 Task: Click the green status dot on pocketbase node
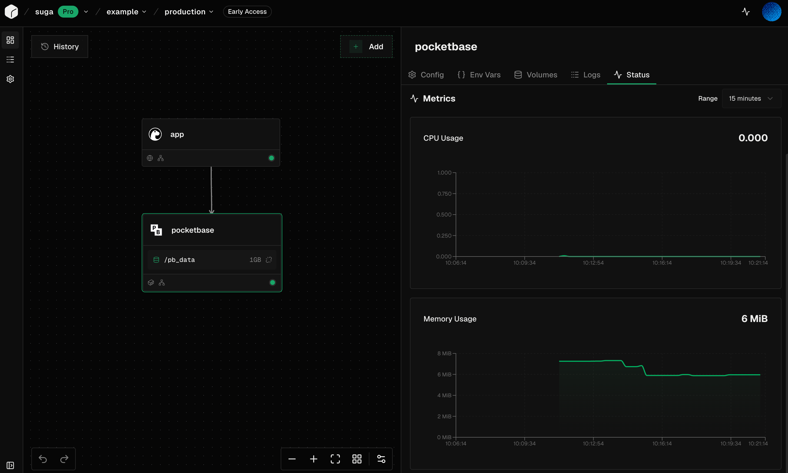[x=272, y=283]
